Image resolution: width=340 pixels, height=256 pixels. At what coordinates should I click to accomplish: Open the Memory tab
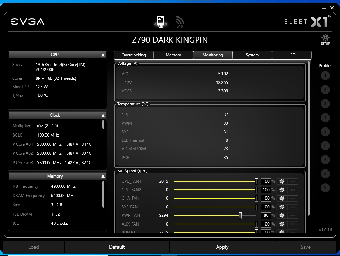pyautogui.click(x=173, y=55)
